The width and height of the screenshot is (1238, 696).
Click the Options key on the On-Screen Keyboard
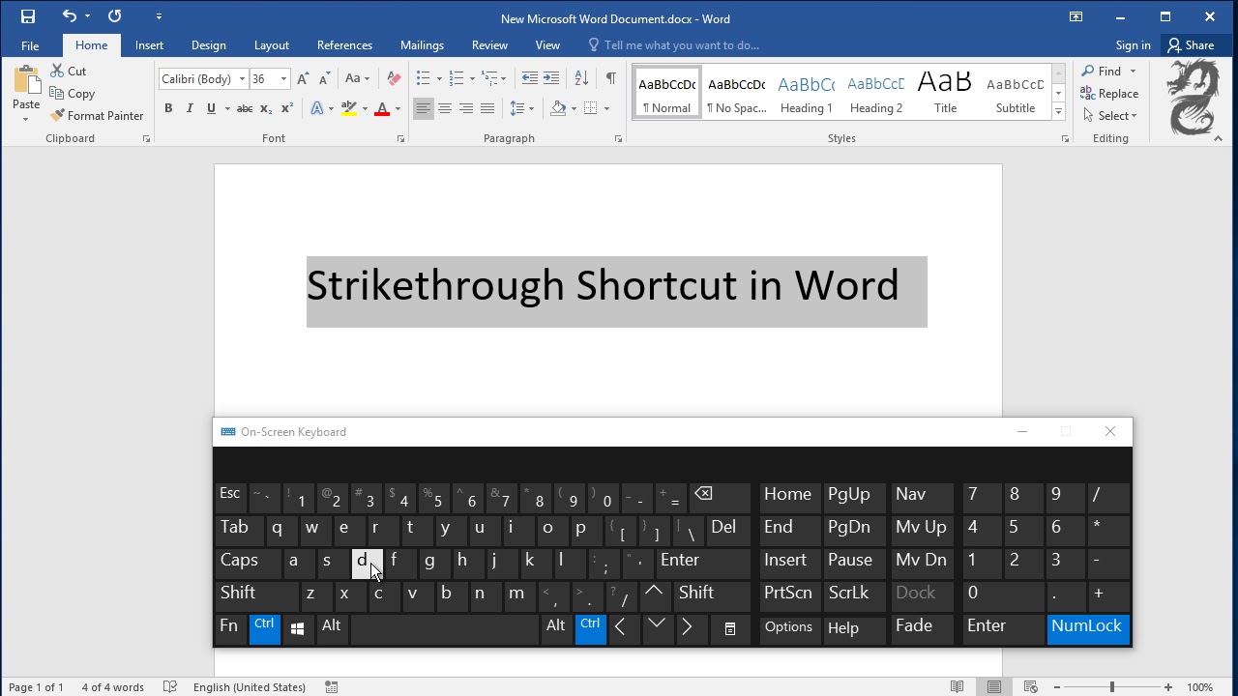[789, 628]
